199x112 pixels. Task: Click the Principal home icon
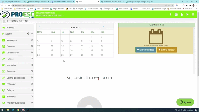tap(3, 27)
